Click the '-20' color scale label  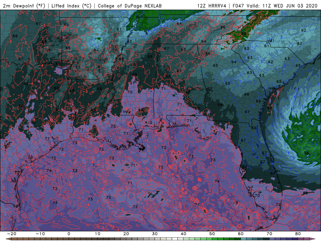click(12, 234)
